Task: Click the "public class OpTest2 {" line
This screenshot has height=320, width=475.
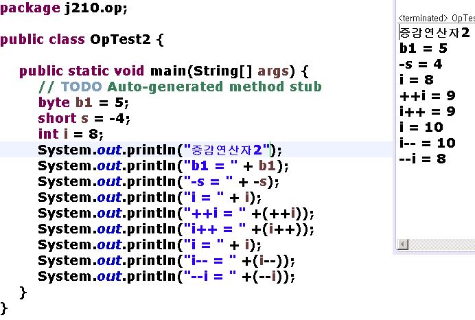Action: tap(82, 40)
